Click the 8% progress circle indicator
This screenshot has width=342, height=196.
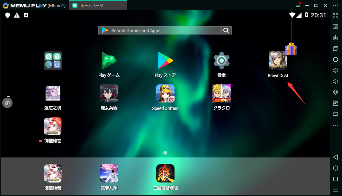(7, 103)
